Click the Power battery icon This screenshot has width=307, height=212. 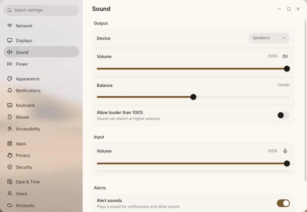click(9, 64)
